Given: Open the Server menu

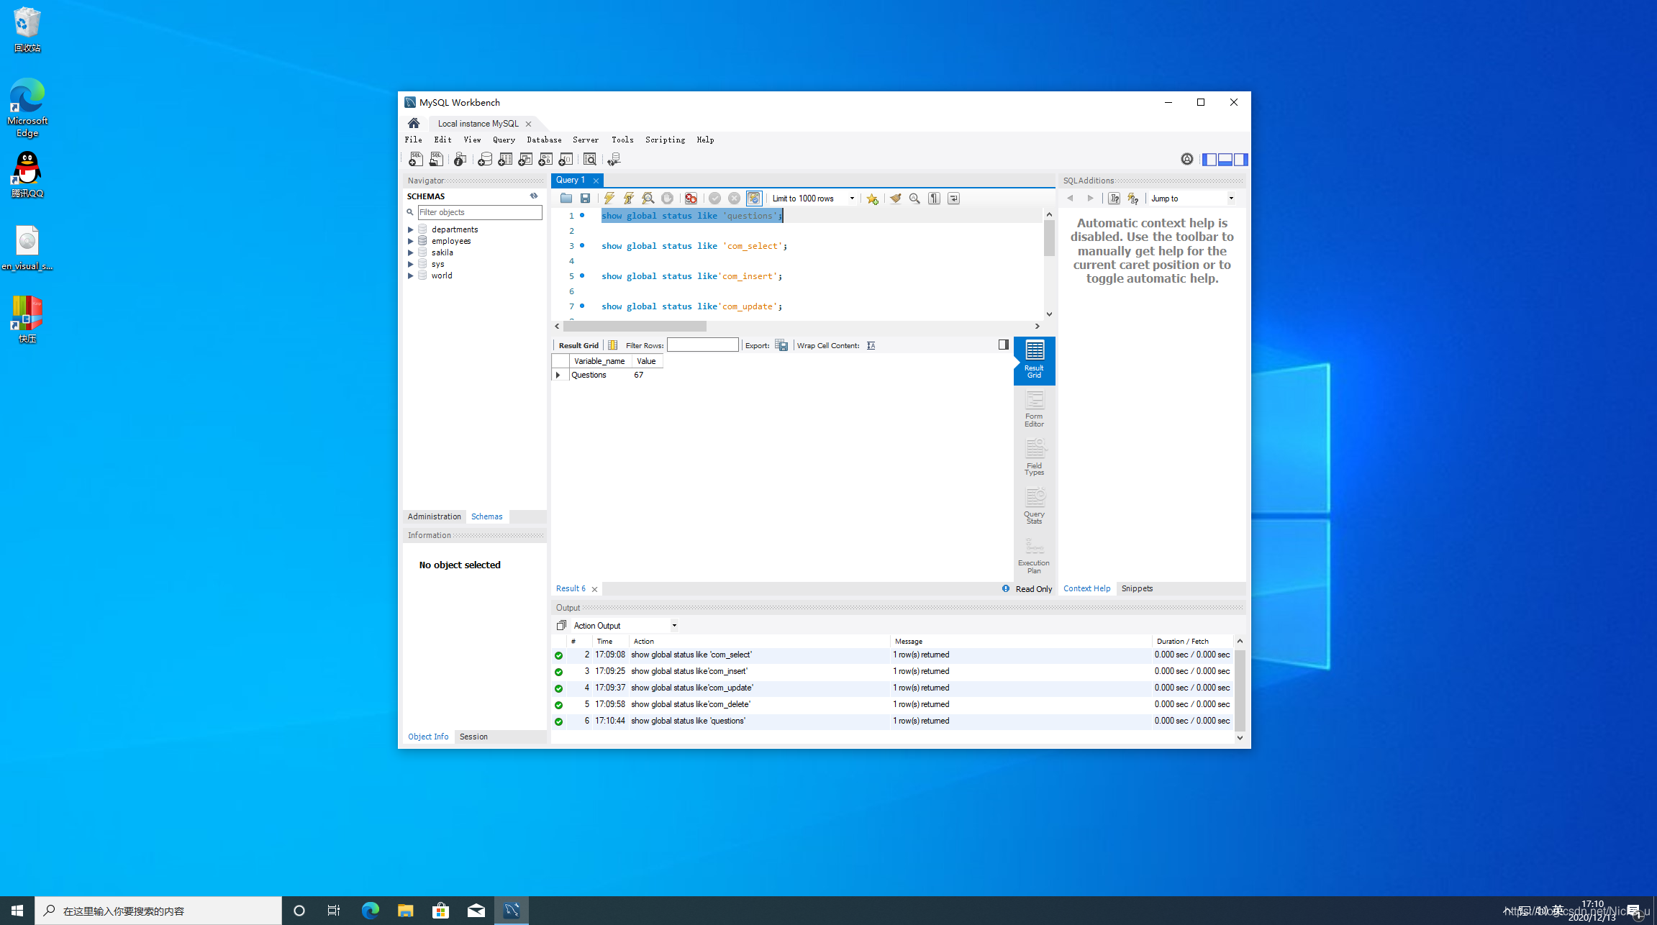Looking at the screenshot, I should (586, 140).
